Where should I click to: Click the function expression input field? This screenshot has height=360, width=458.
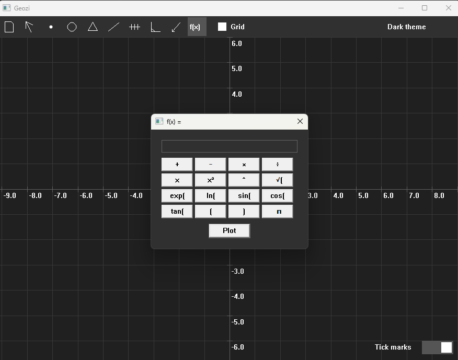pyautogui.click(x=230, y=146)
